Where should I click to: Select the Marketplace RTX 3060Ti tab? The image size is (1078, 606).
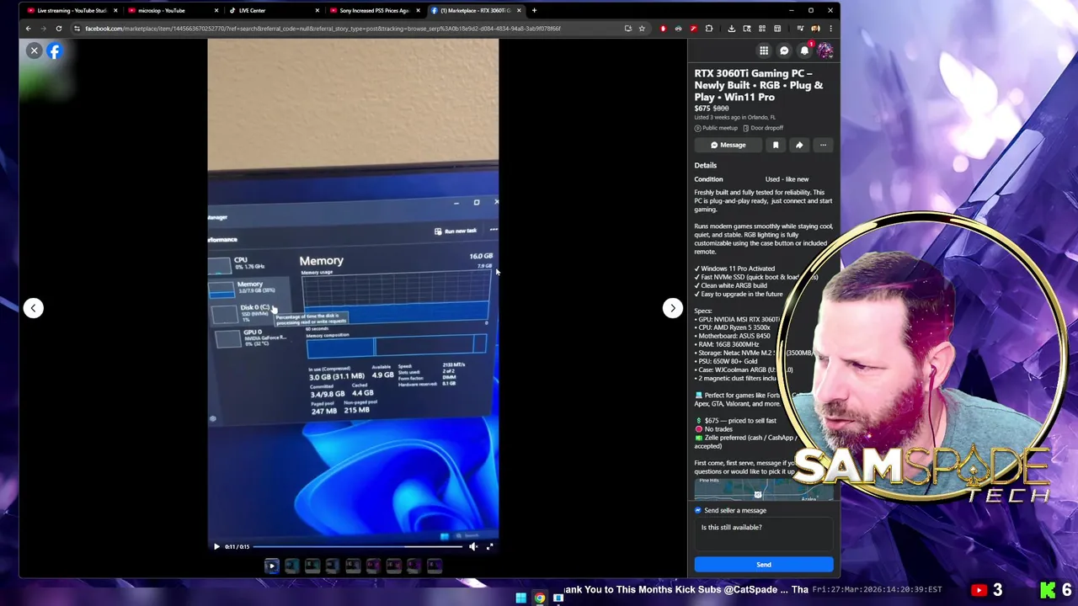point(475,10)
